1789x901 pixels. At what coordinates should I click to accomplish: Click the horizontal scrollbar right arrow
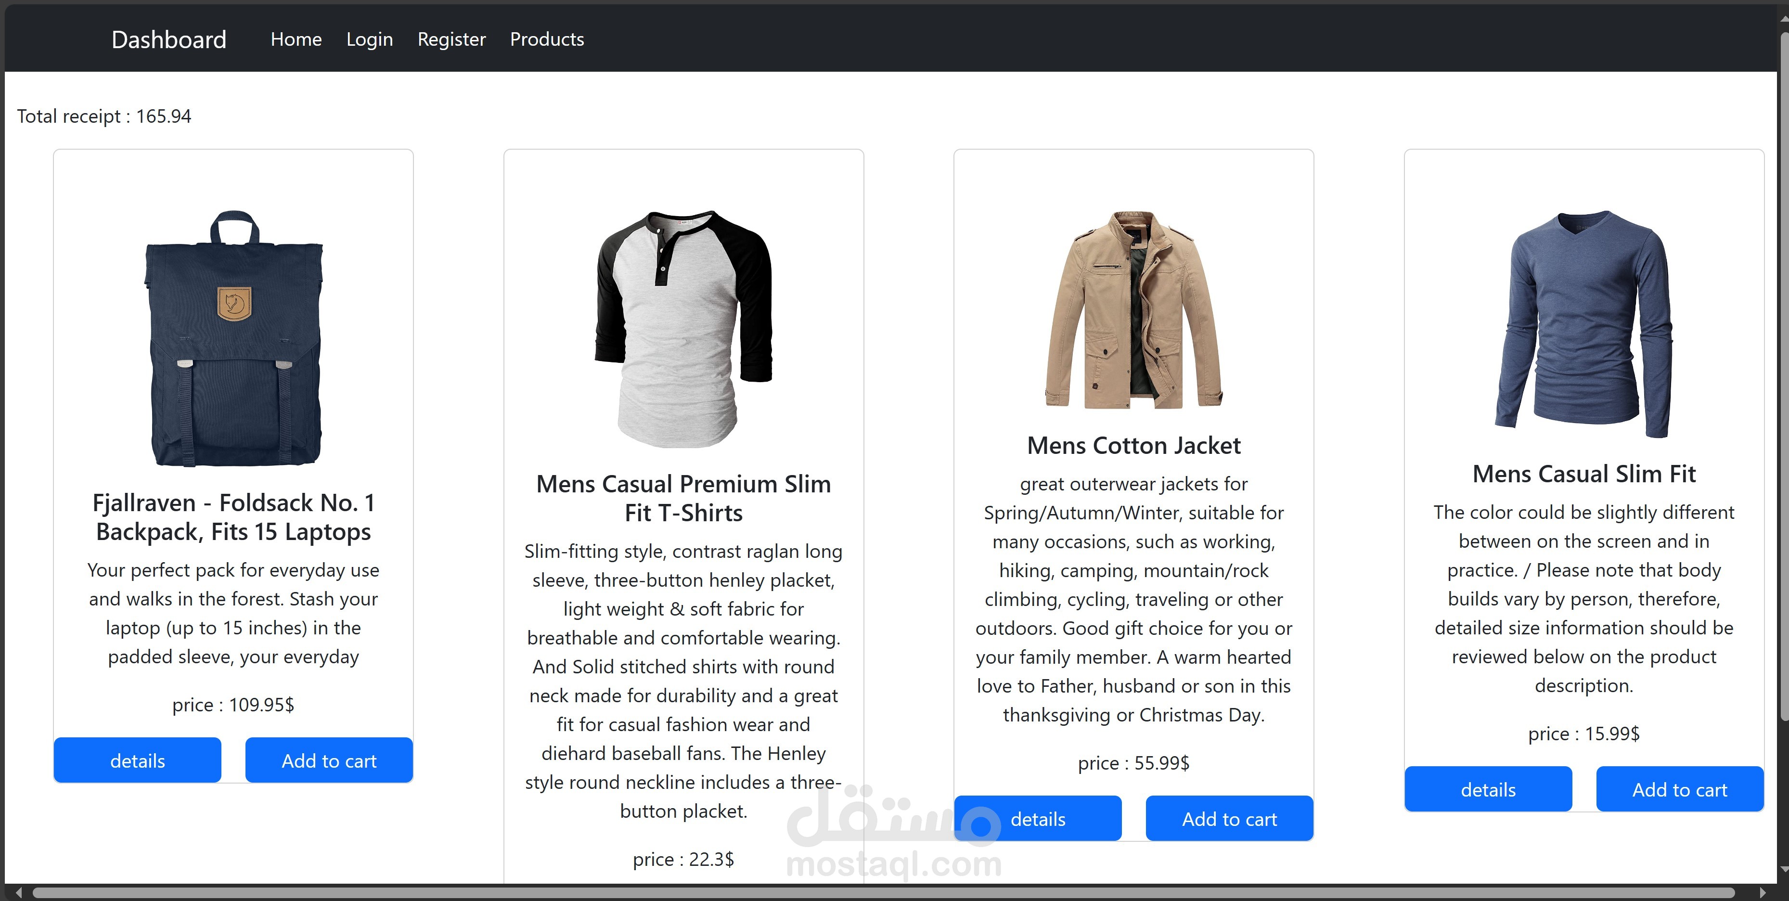pyautogui.click(x=1763, y=893)
